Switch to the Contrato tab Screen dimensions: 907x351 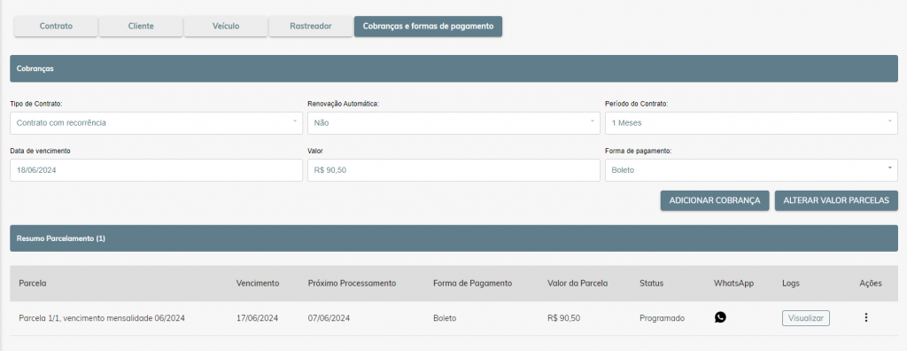[56, 26]
